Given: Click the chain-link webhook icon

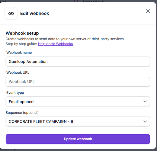Looking at the screenshot, I should (11, 13).
